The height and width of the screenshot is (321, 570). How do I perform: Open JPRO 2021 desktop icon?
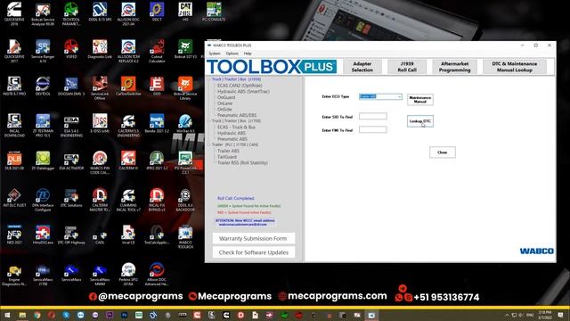[x=157, y=160]
